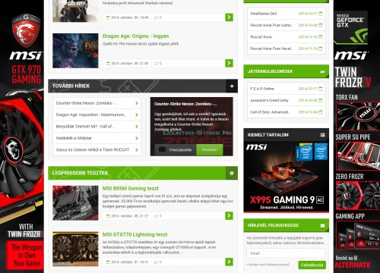Click green arrow beside Dragon Age: Origins article
The image size is (380, 273).
click(x=229, y=63)
